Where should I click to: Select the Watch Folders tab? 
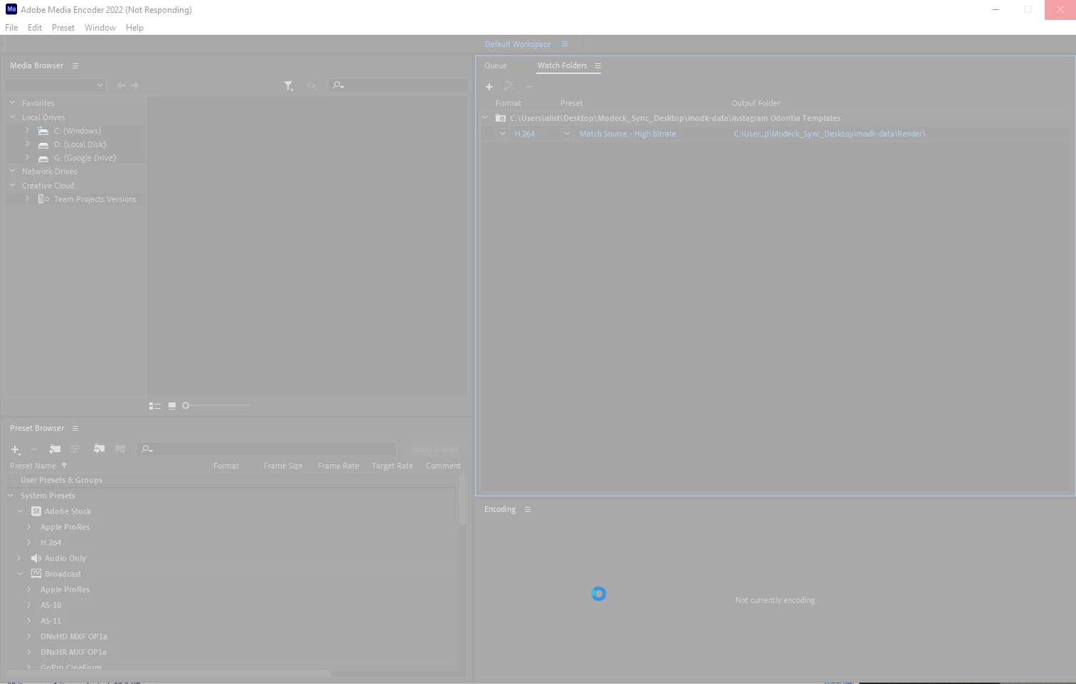point(563,65)
